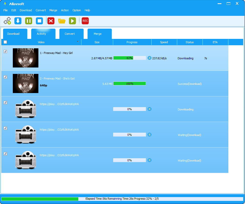Click the '640p' quality label
This screenshot has height=204, width=245.
point(44,85)
